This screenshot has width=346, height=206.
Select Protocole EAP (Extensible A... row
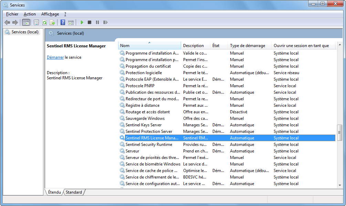coord(227,79)
